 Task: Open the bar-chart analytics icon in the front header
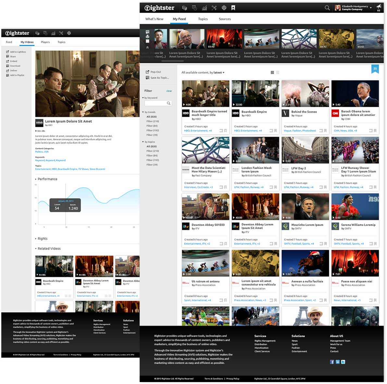click(204, 8)
